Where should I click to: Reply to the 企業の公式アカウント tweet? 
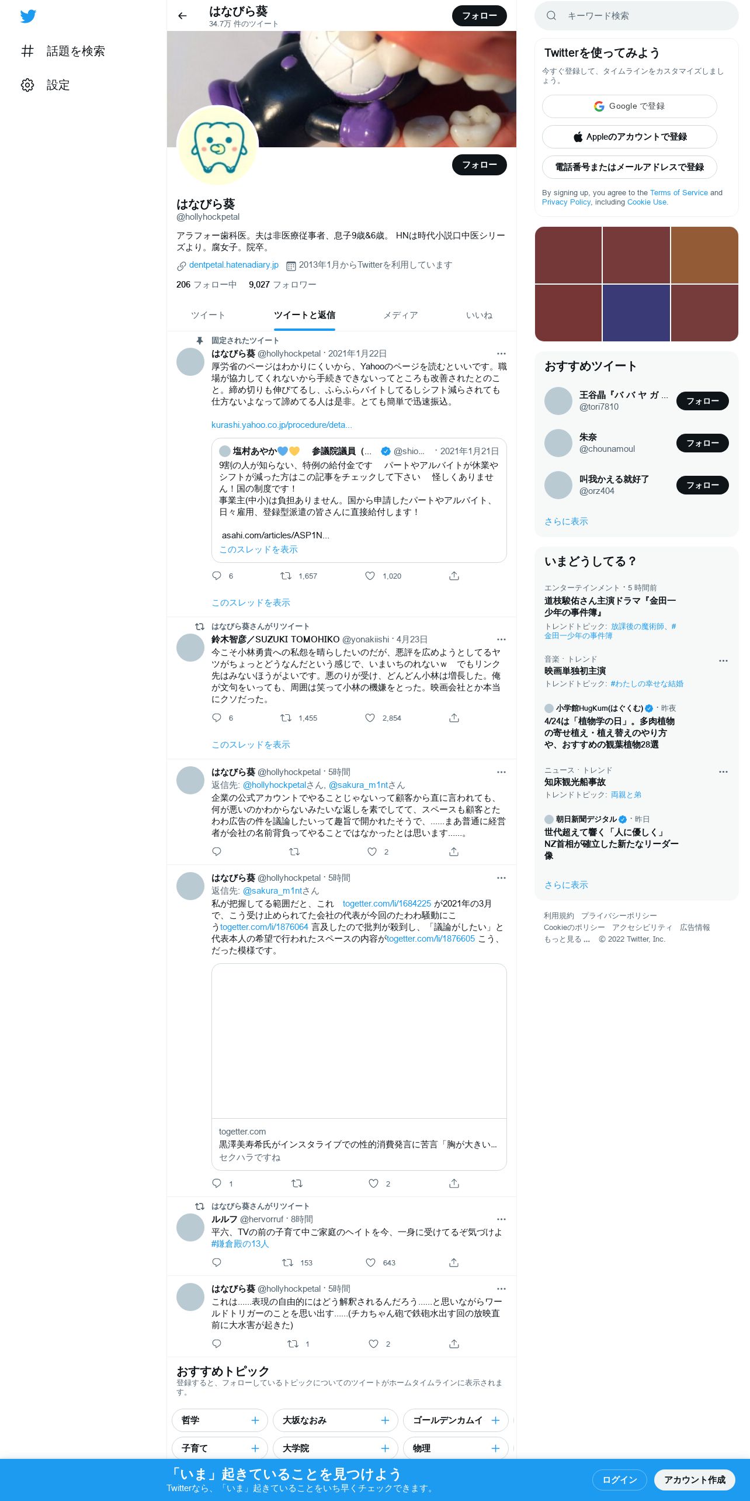[217, 852]
